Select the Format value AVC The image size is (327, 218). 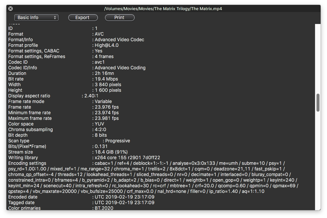[99, 34]
